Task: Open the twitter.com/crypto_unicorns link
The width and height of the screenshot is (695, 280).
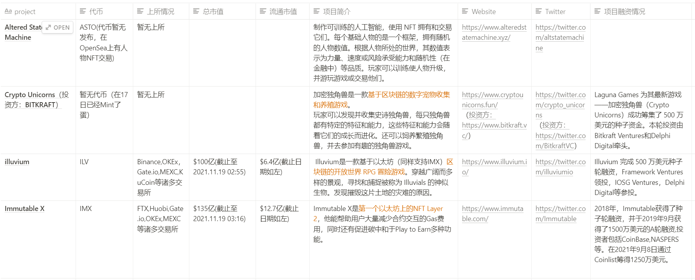Action: (560, 105)
